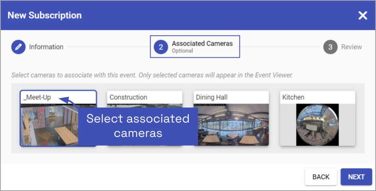This screenshot has height=191, width=376.
Task: Jump to step 3 number circle
Action: coord(330,47)
